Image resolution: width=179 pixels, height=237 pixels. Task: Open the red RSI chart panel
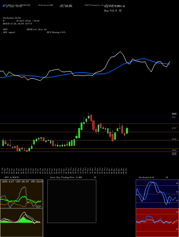(x=157, y=223)
